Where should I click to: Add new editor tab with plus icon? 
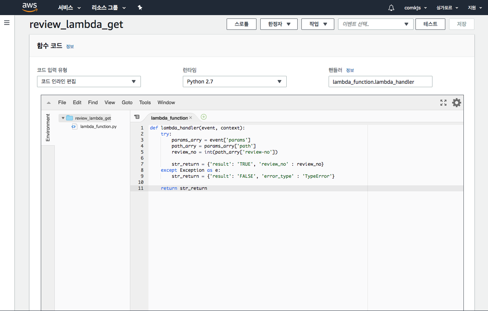pyautogui.click(x=204, y=117)
